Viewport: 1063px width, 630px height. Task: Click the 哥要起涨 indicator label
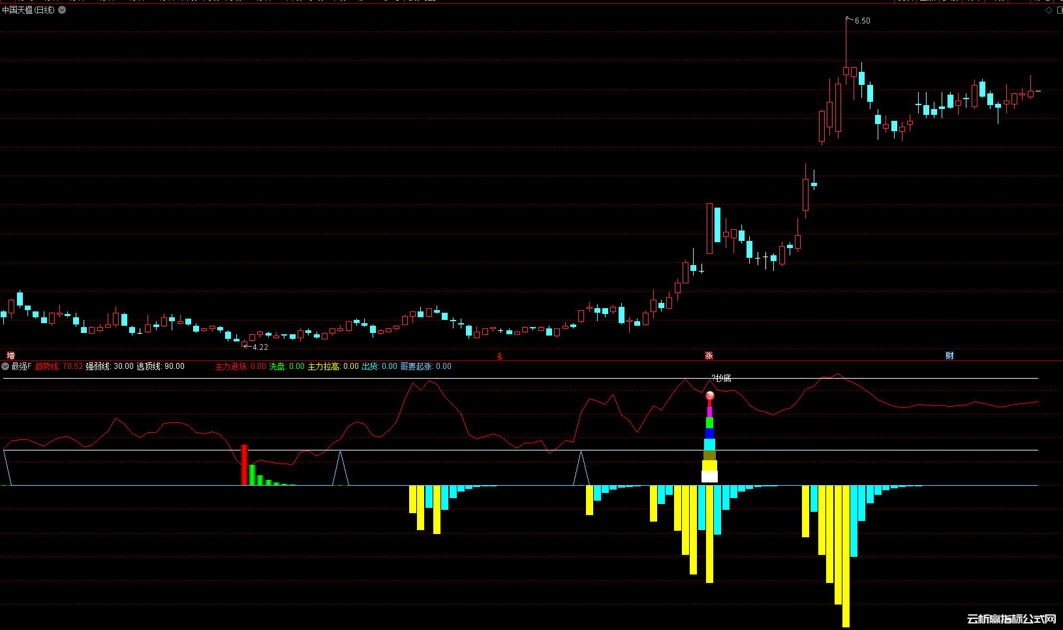pyautogui.click(x=416, y=366)
